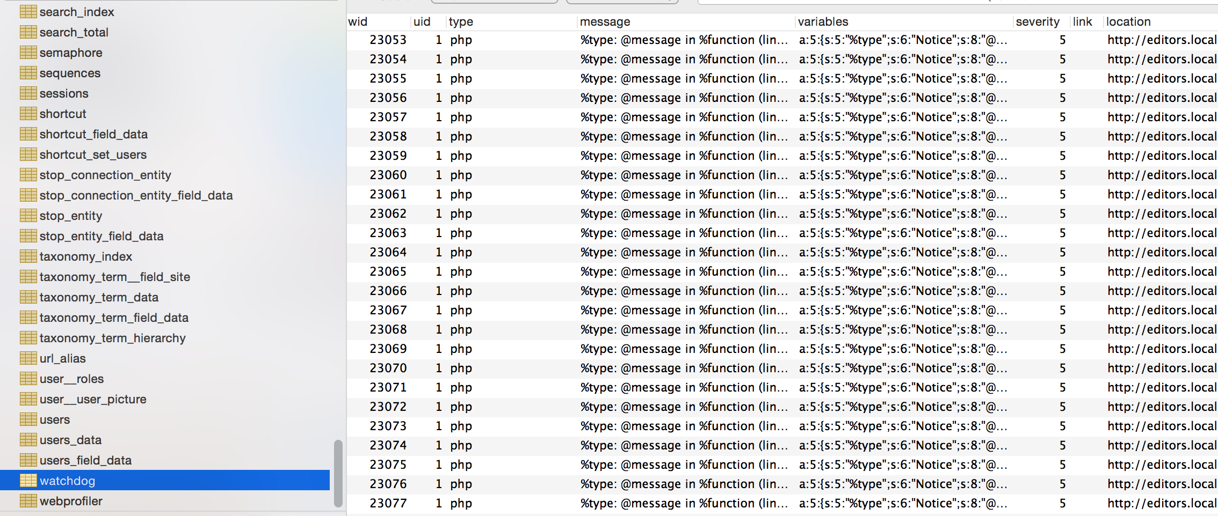Click the location cell in row 23063
1218x516 pixels.
tap(1162, 233)
